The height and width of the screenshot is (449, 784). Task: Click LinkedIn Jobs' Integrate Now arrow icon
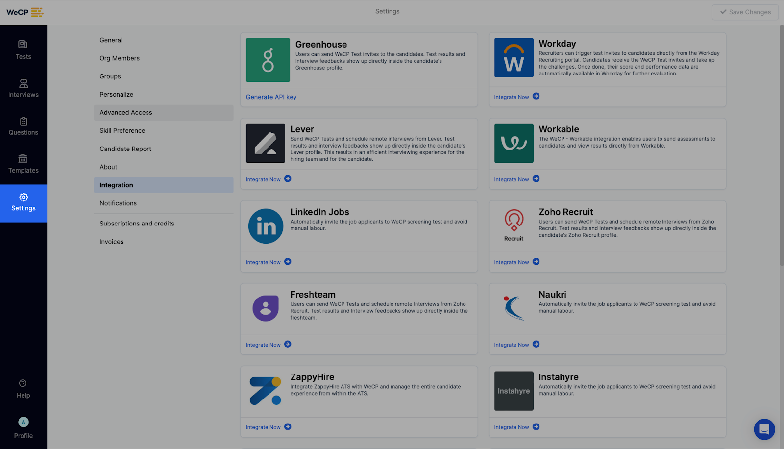(x=288, y=262)
